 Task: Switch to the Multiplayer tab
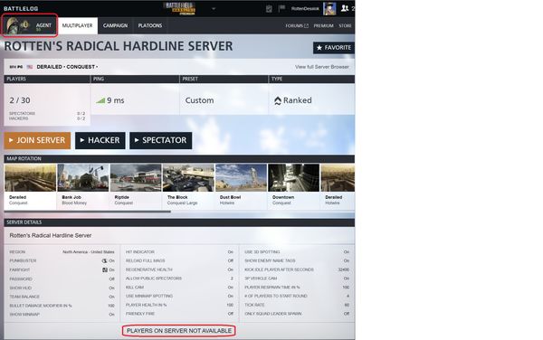click(x=78, y=25)
